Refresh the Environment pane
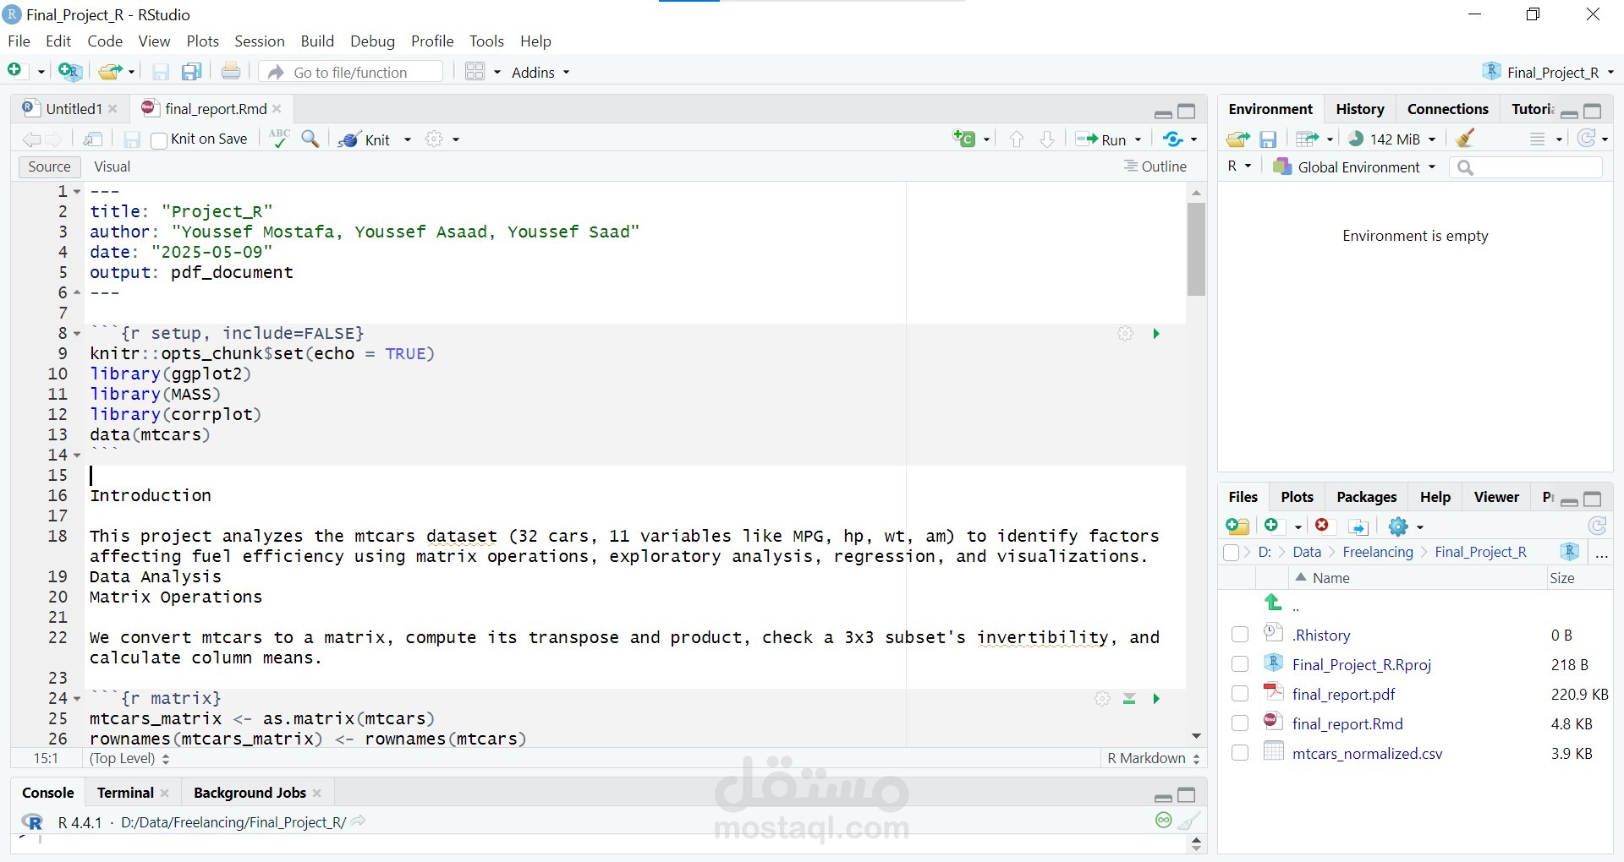The height and width of the screenshot is (862, 1624). (1587, 139)
